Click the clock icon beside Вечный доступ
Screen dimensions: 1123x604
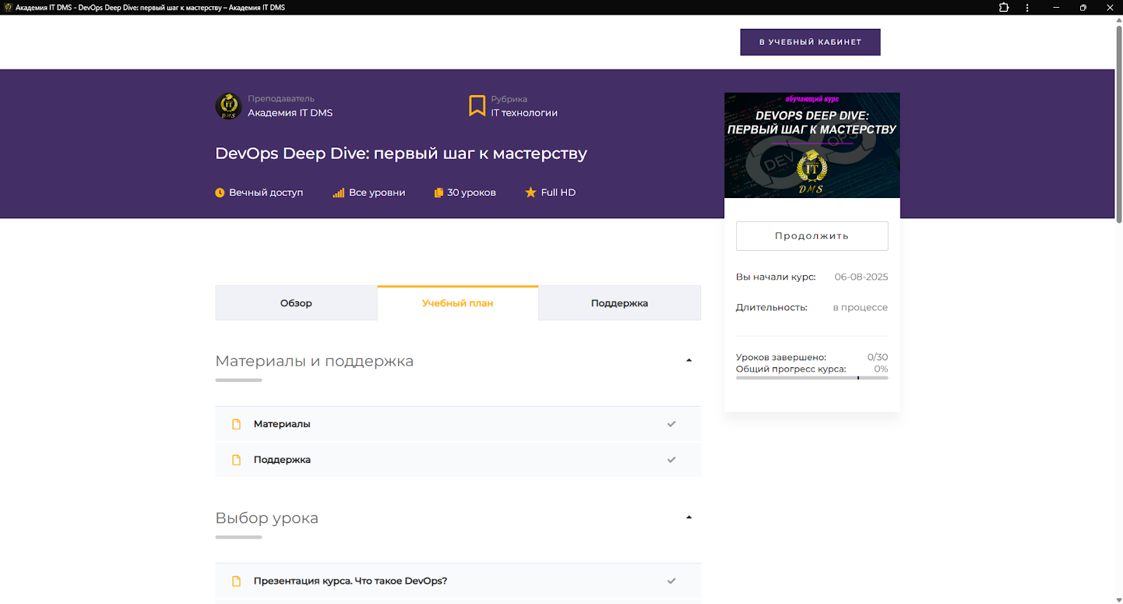pyautogui.click(x=220, y=192)
